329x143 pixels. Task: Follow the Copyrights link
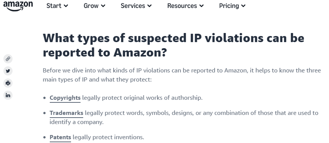coord(65,98)
